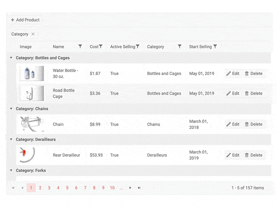Click the March 01, 2018 date cell
Viewport: 277px width, 209px height.
click(x=199, y=124)
